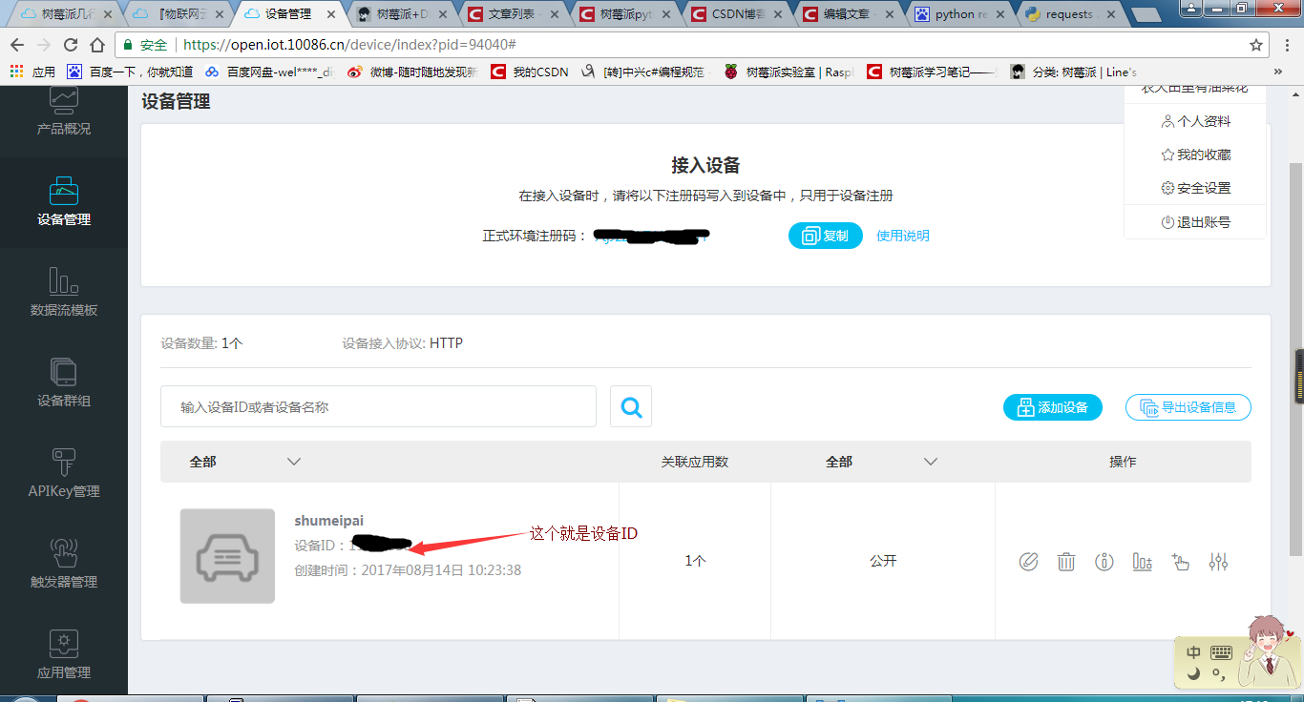Click the 创建时间 2017年08月14日 text
This screenshot has width=1304, height=702.
(x=408, y=570)
